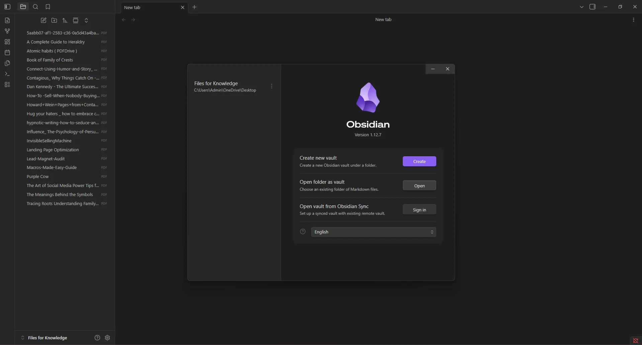Navigate back arrow in tab header
The image size is (642, 345).
pos(124,20)
